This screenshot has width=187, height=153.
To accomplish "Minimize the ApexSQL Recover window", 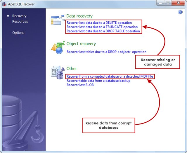I will [x=160, y=3].
